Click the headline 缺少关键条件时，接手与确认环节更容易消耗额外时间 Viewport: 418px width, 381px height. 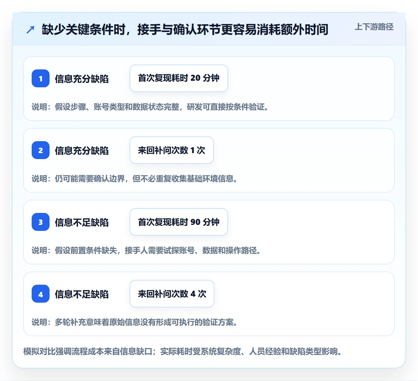185,29
